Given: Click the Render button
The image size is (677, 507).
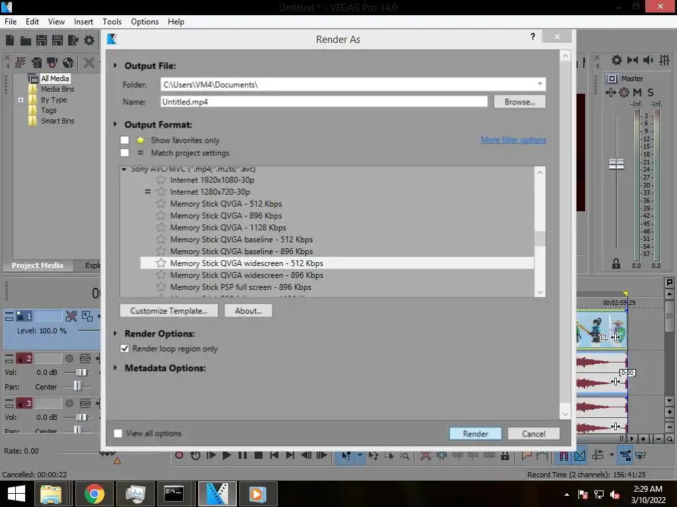Looking at the screenshot, I should (x=475, y=434).
